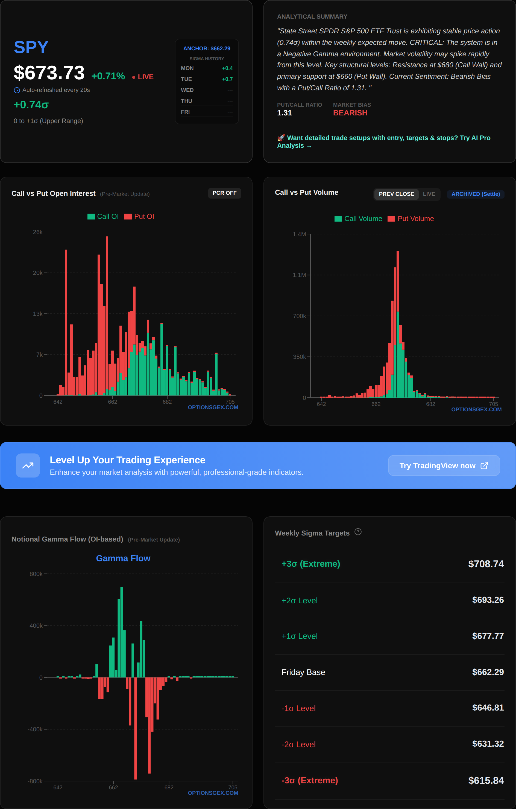Click the clock icon next to Auto-refreshed
The height and width of the screenshot is (809, 516).
point(17,90)
